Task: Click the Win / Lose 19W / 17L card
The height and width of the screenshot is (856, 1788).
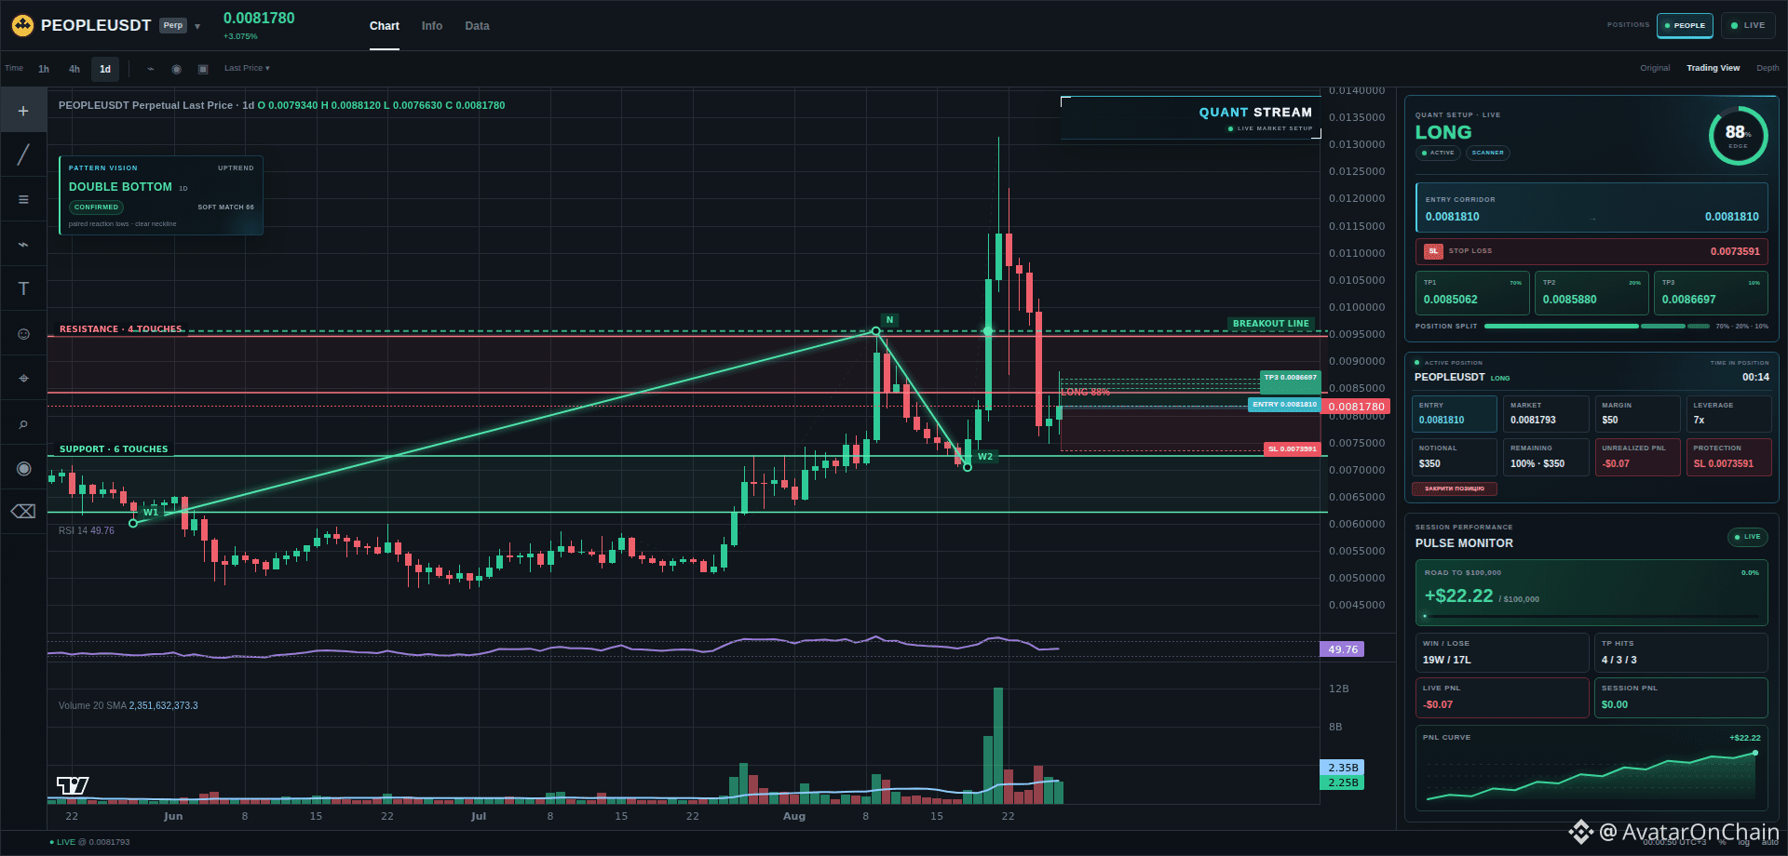Action: [1502, 652]
